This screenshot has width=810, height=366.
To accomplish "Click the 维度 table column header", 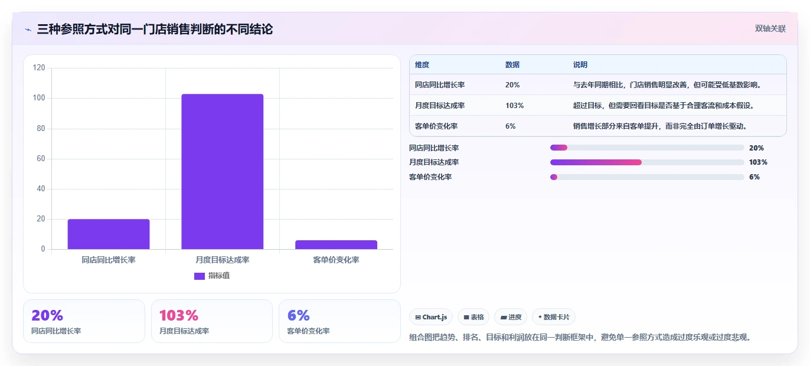I will coord(422,65).
